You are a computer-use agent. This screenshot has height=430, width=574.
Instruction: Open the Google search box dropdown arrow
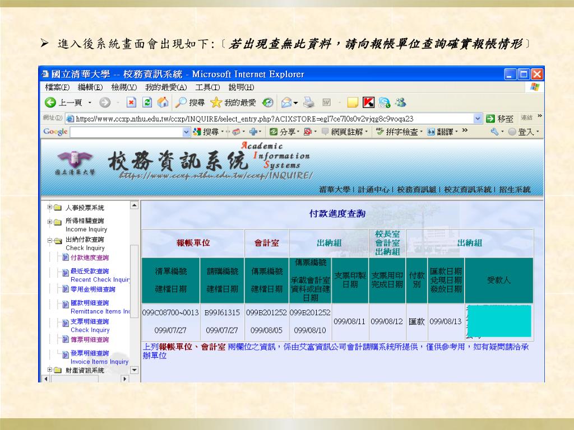point(186,132)
